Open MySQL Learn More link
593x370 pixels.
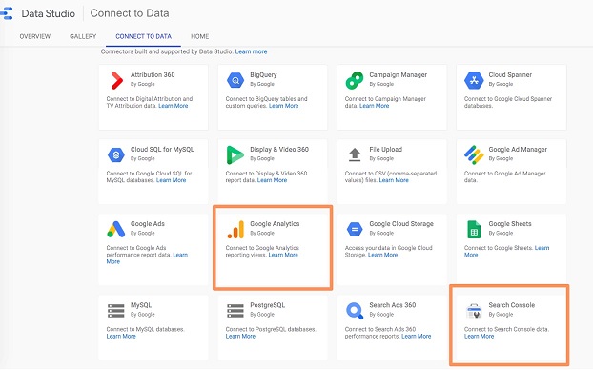(x=121, y=336)
